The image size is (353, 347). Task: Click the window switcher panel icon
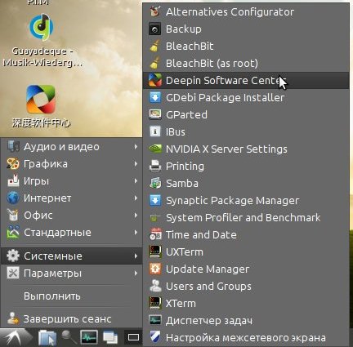[110, 338]
